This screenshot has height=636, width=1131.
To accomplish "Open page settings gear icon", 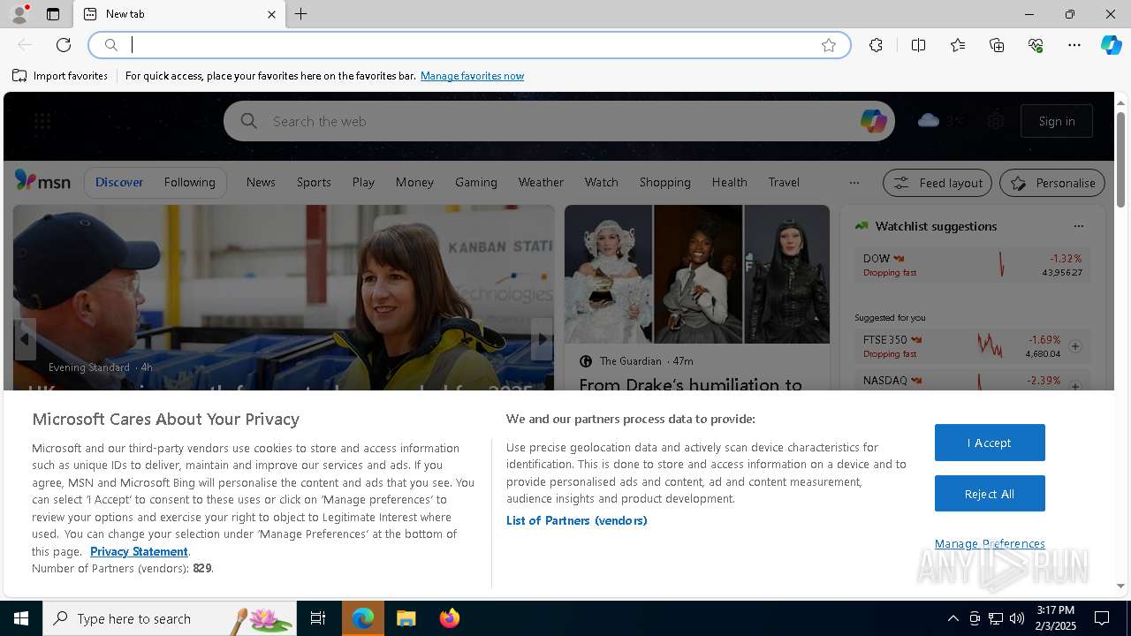I will [996, 121].
